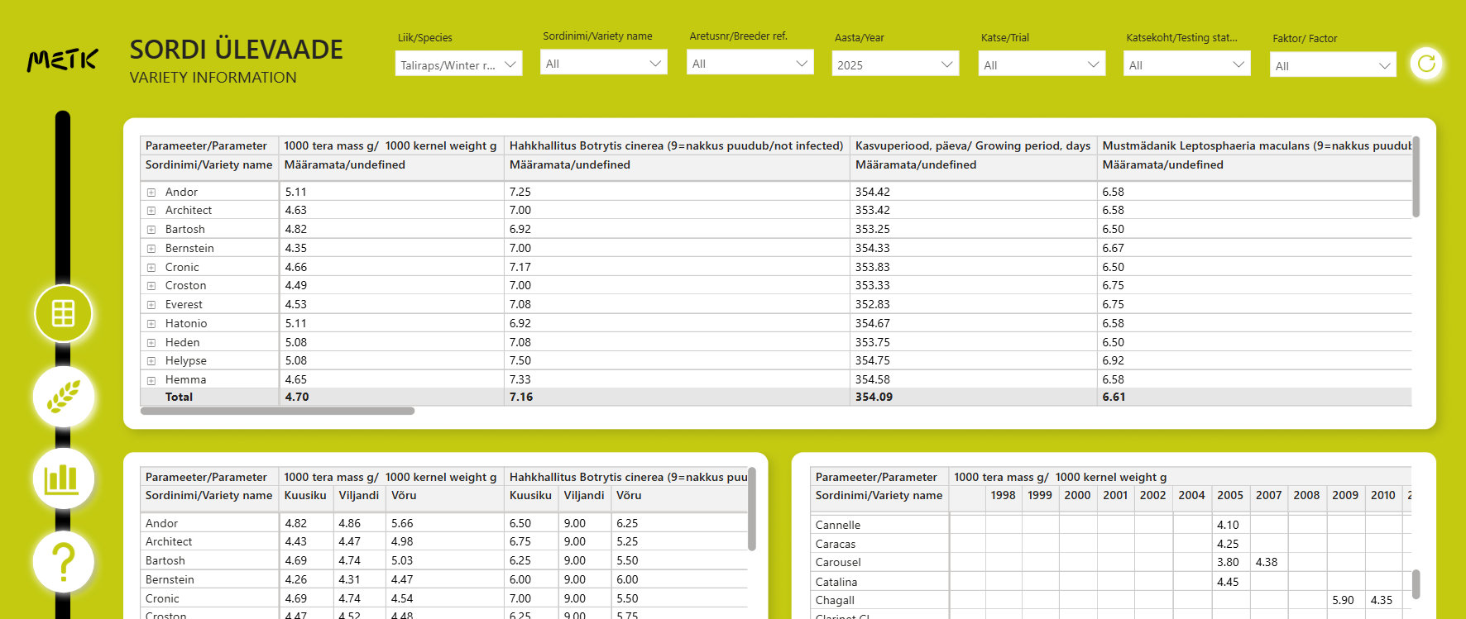Open the Sordinimi/Variety name dropdown
Image resolution: width=1466 pixels, height=619 pixels.
pos(604,63)
